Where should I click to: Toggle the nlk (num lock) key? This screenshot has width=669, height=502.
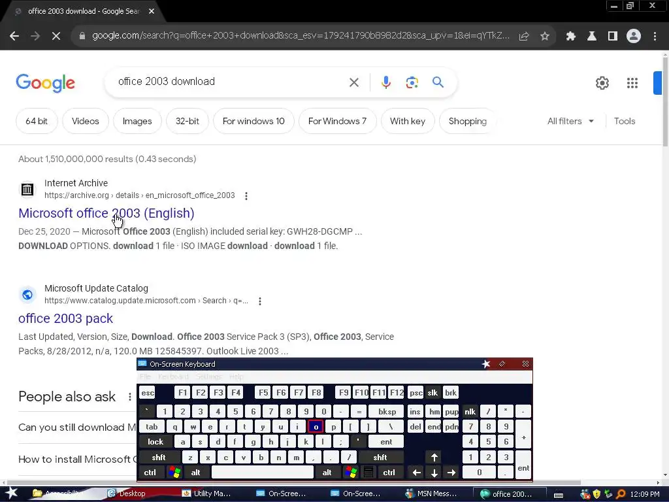[470, 412]
